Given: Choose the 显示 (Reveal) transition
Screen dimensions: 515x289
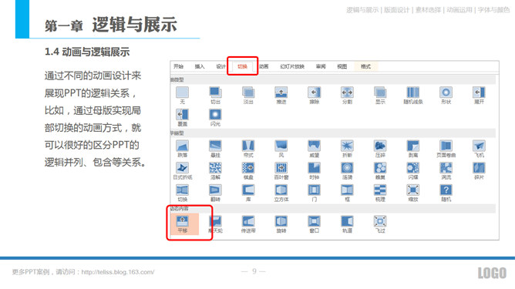Looking at the screenshot, I should (380, 96).
